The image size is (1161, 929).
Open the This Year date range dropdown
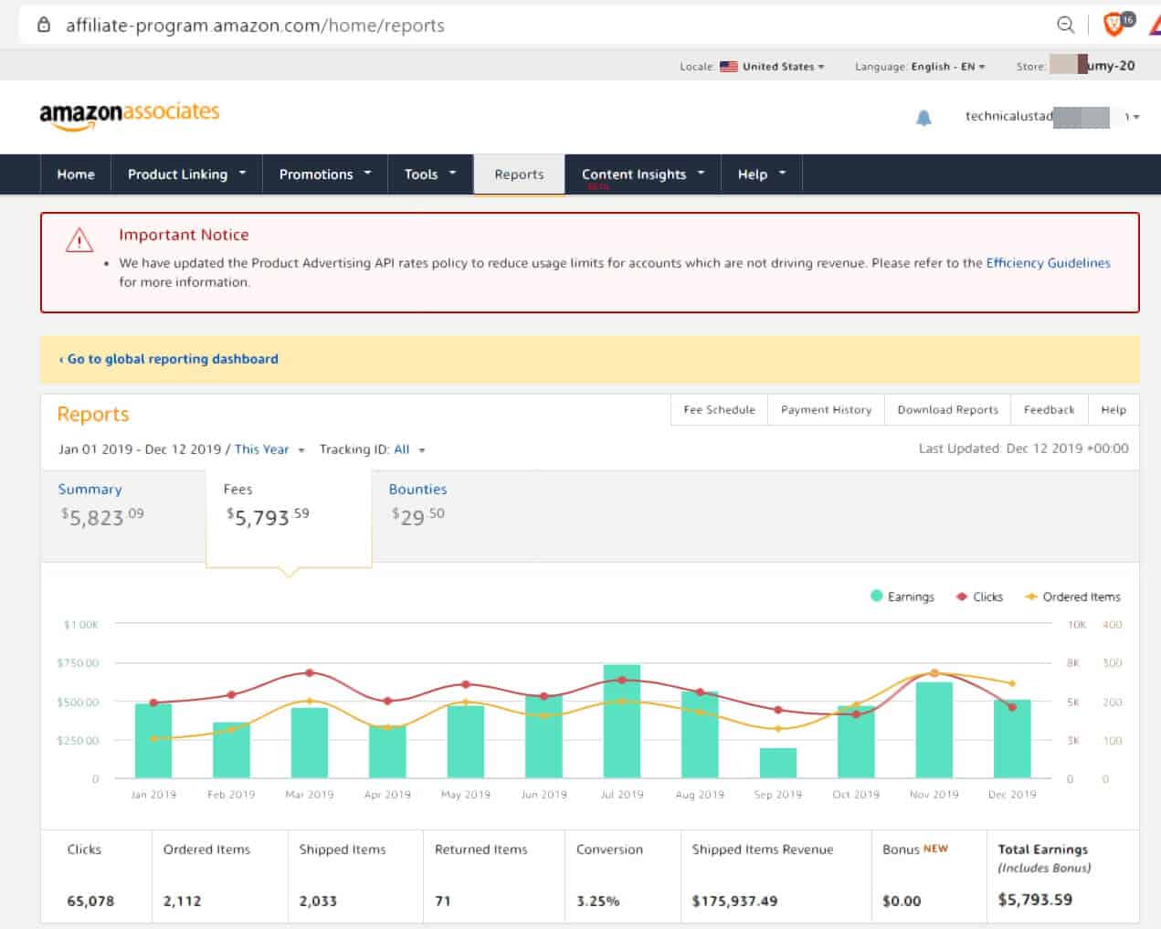tap(269, 449)
